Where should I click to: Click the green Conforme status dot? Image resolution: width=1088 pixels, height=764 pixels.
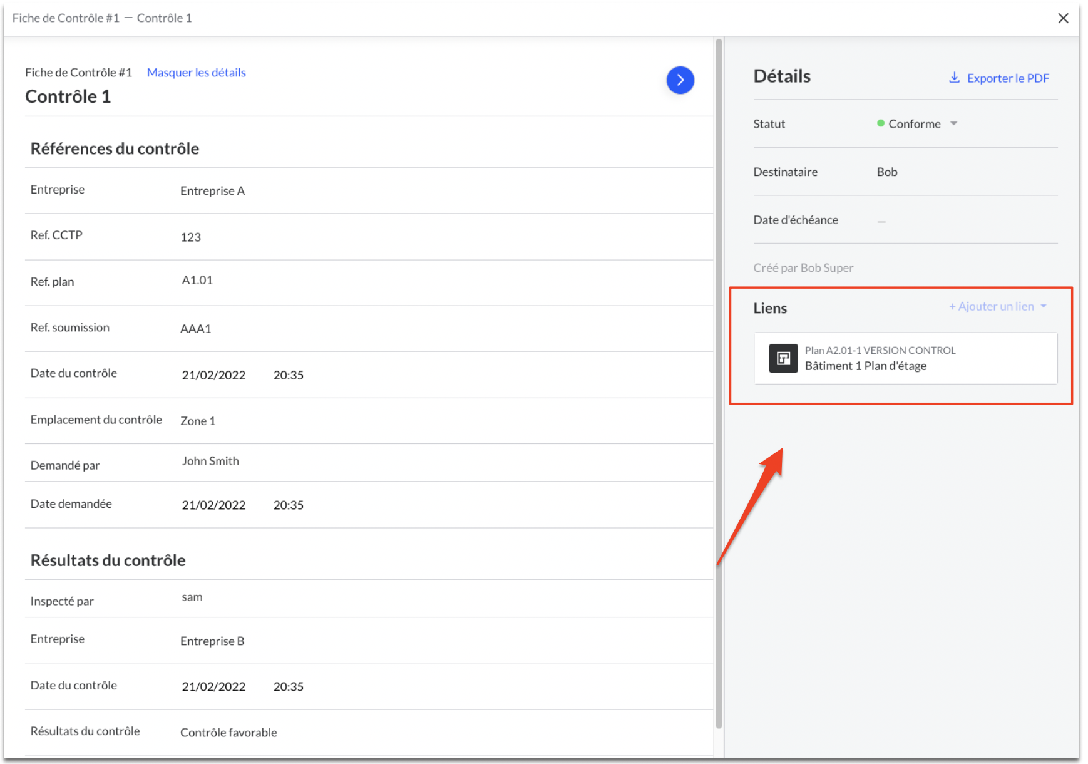click(881, 123)
